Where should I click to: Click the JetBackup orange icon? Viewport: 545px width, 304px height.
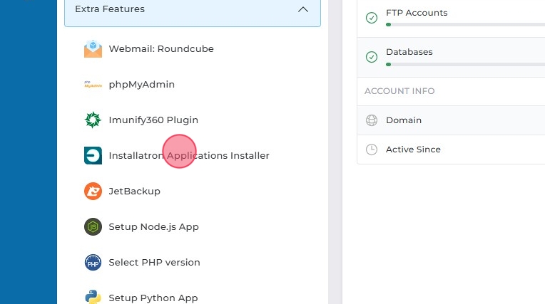coord(93,192)
